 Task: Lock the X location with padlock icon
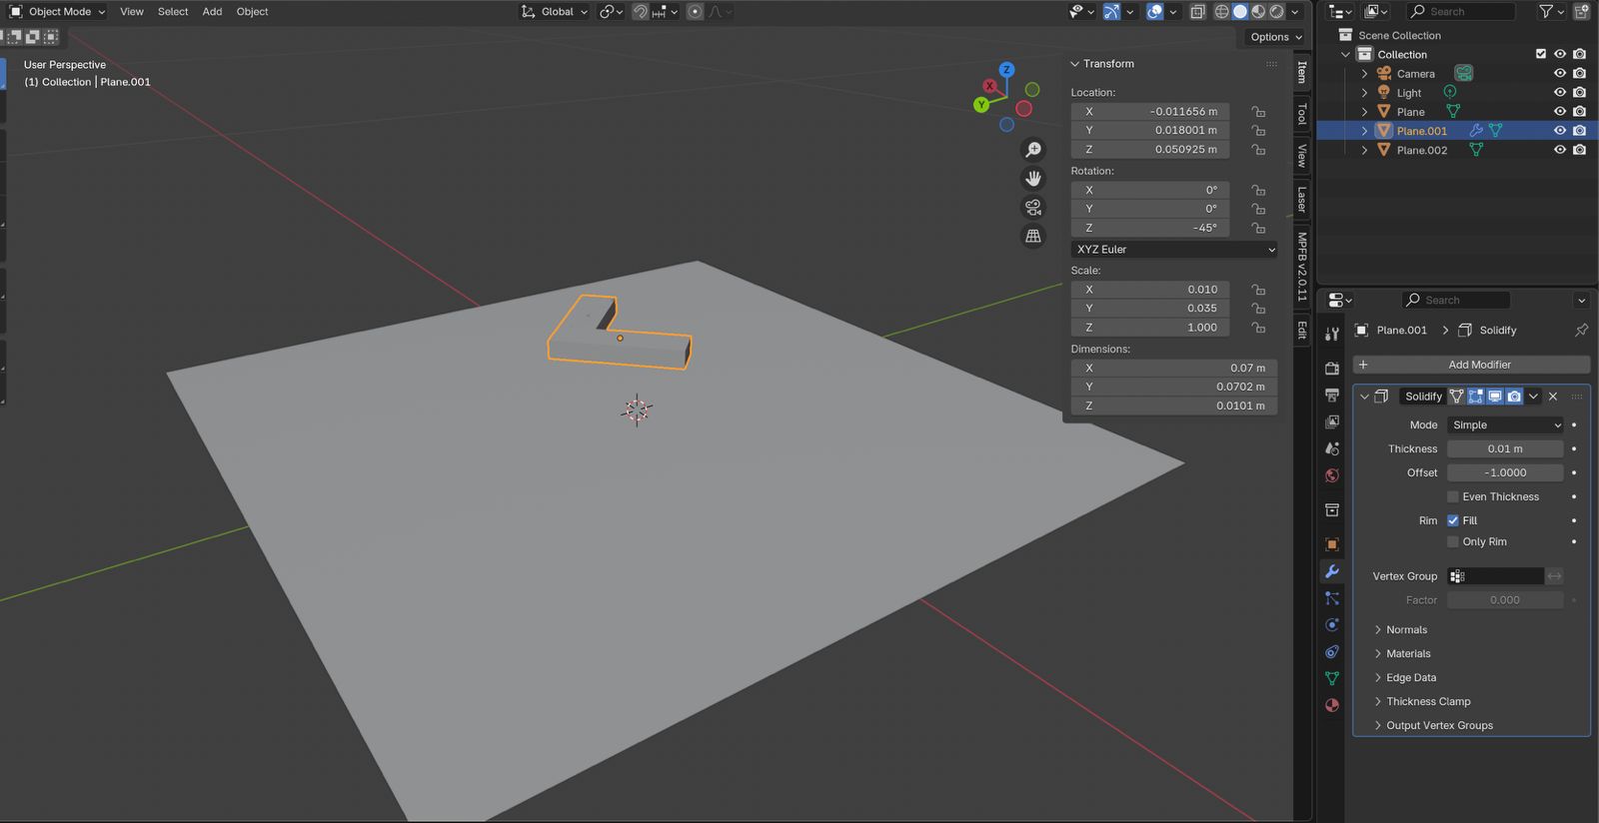click(x=1258, y=112)
